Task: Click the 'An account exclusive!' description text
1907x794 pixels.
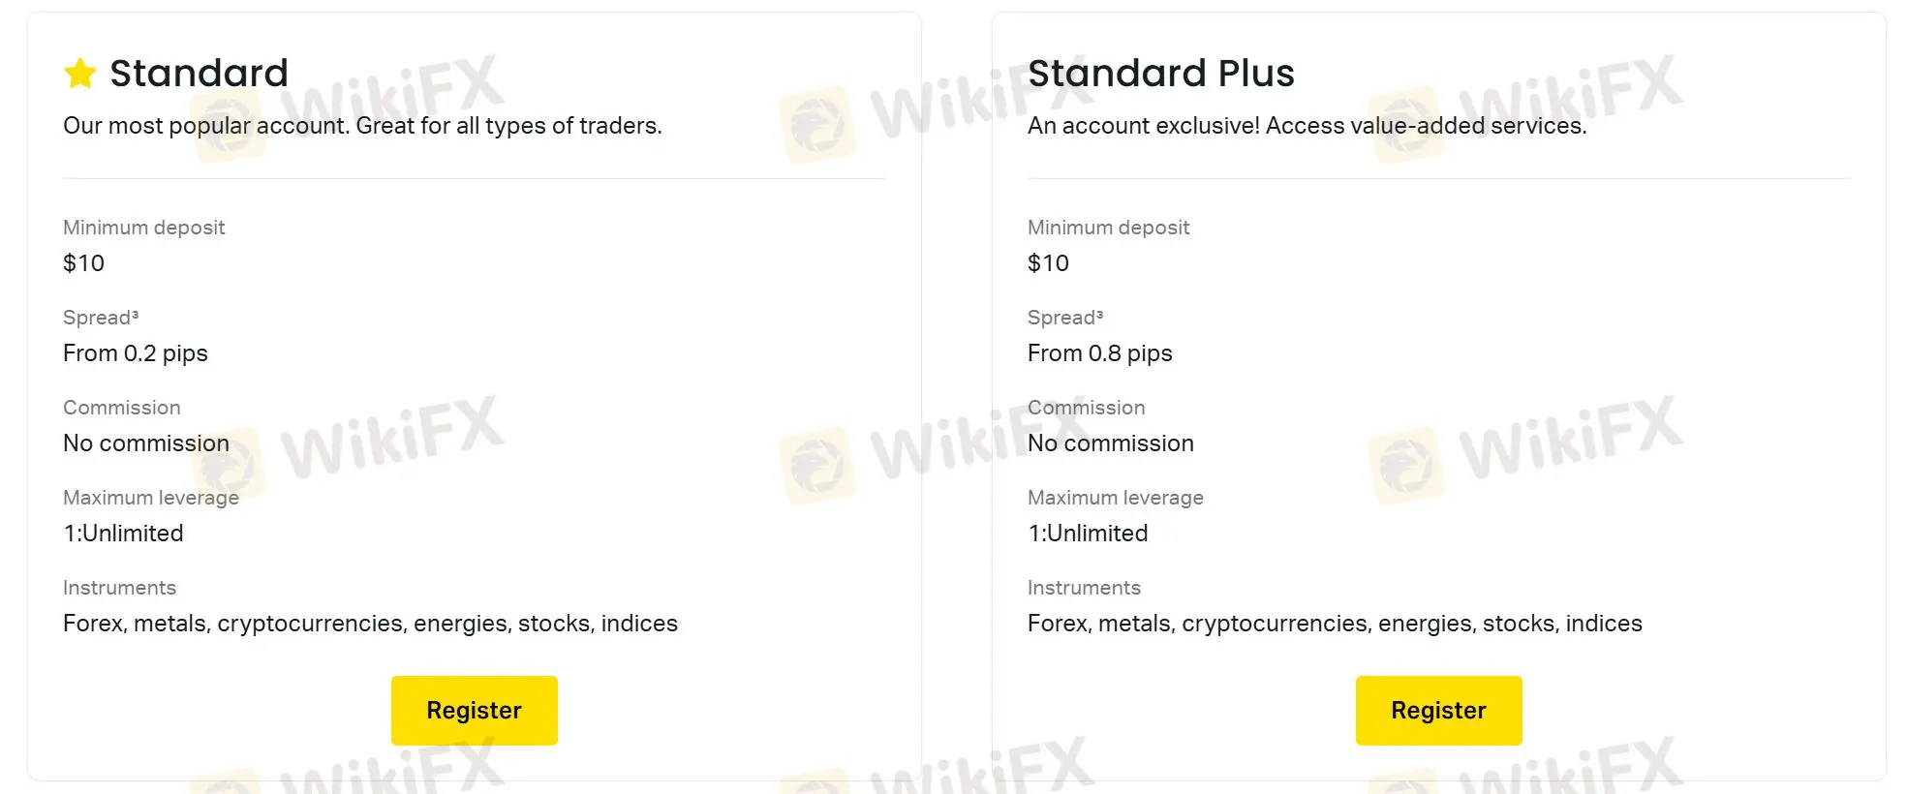Action: [x=1307, y=126]
